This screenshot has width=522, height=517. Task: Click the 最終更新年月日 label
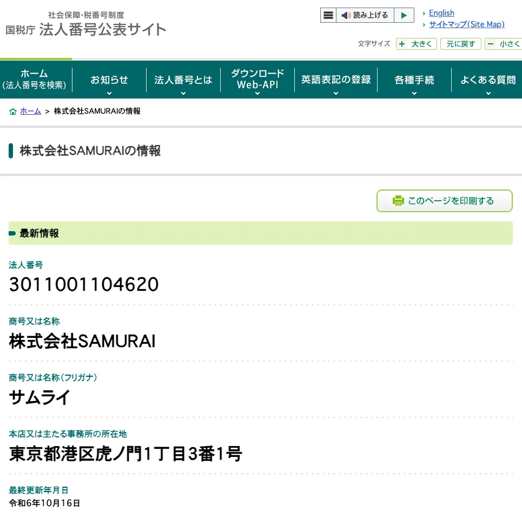[x=38, y=490]
